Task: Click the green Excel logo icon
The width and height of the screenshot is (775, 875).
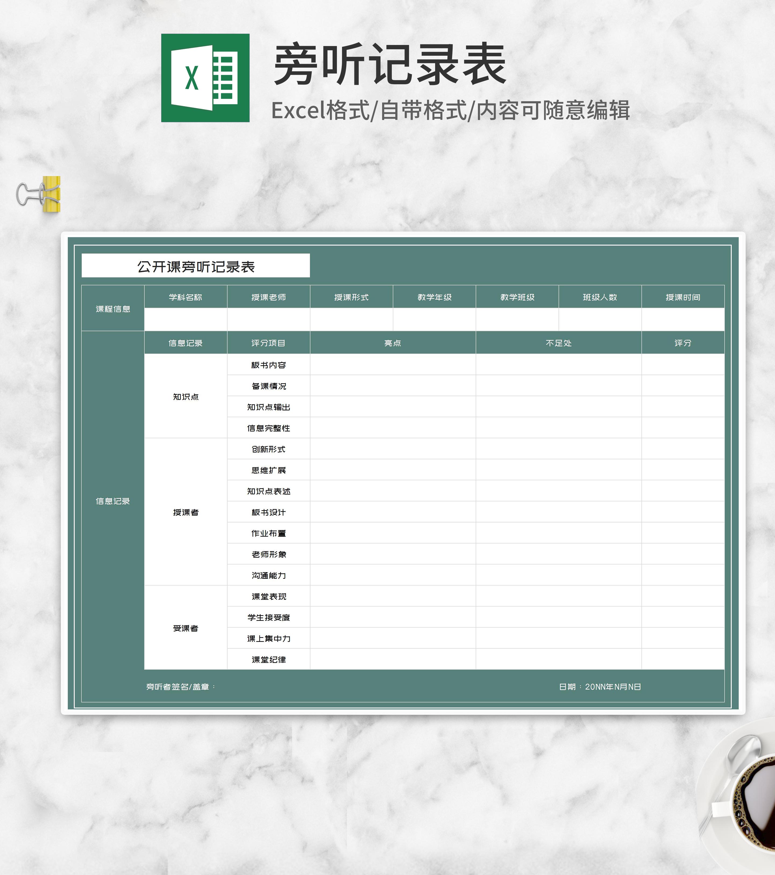Action: pos(205,78)
